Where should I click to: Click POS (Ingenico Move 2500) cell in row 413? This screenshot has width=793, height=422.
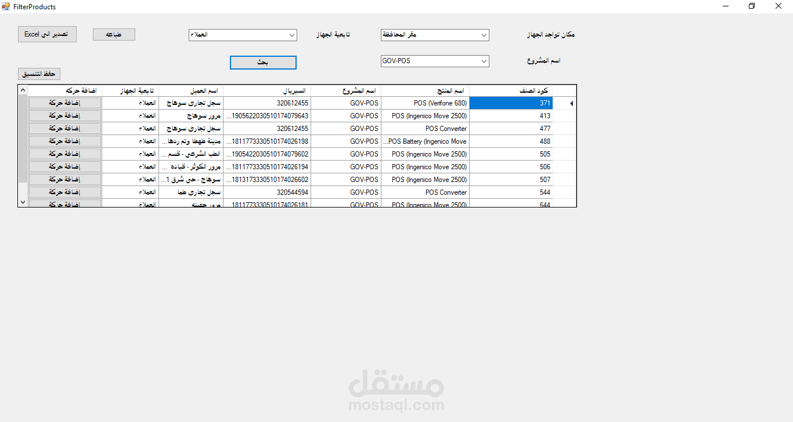coord(425,116)
